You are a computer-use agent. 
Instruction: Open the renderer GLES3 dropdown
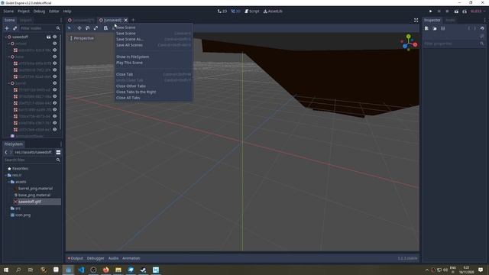pos(478,11)
